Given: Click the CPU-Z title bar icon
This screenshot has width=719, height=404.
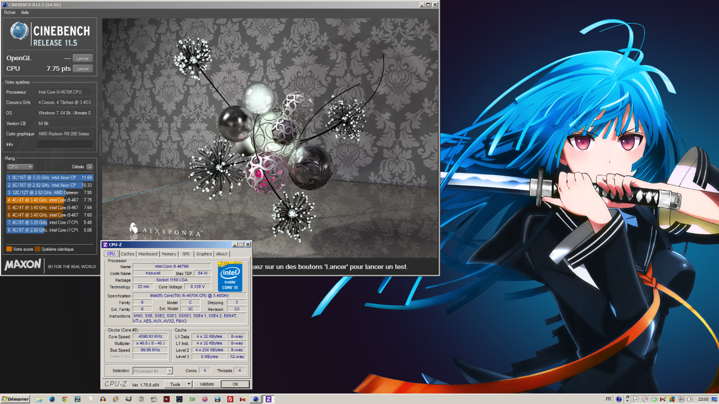Looking at the screenshot, I should coord(105,245).
